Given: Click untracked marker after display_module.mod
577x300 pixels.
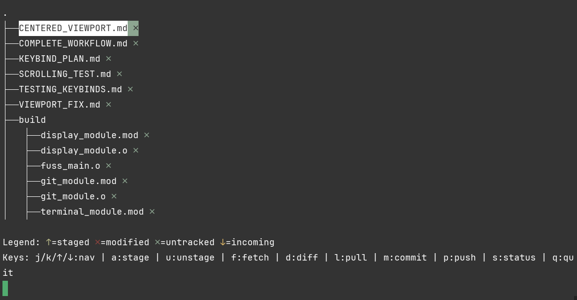Looking at the screenshot, I should pyautogui.click(x=146, y=135).
